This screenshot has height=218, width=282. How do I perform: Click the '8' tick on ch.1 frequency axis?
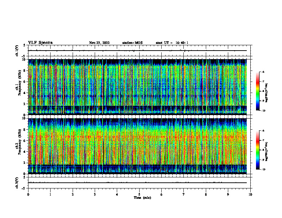click(25, 71)
